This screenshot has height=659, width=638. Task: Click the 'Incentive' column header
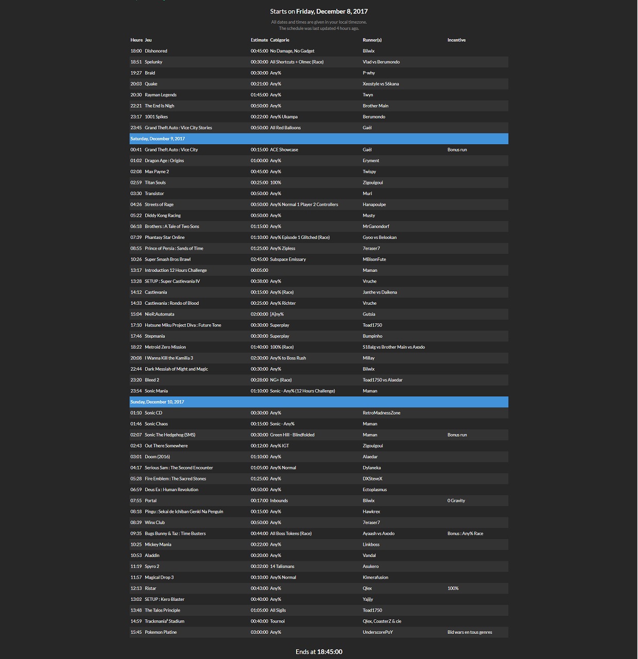coord(457,40)
